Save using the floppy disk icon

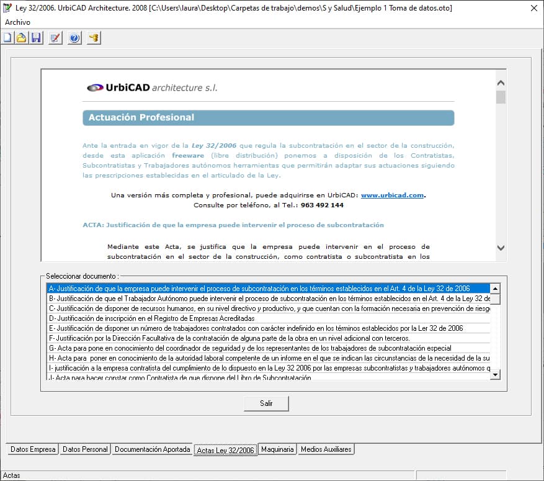36,38
